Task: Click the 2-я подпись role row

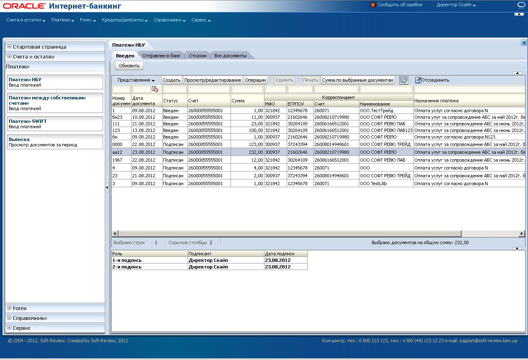Action: pos(210,267)
